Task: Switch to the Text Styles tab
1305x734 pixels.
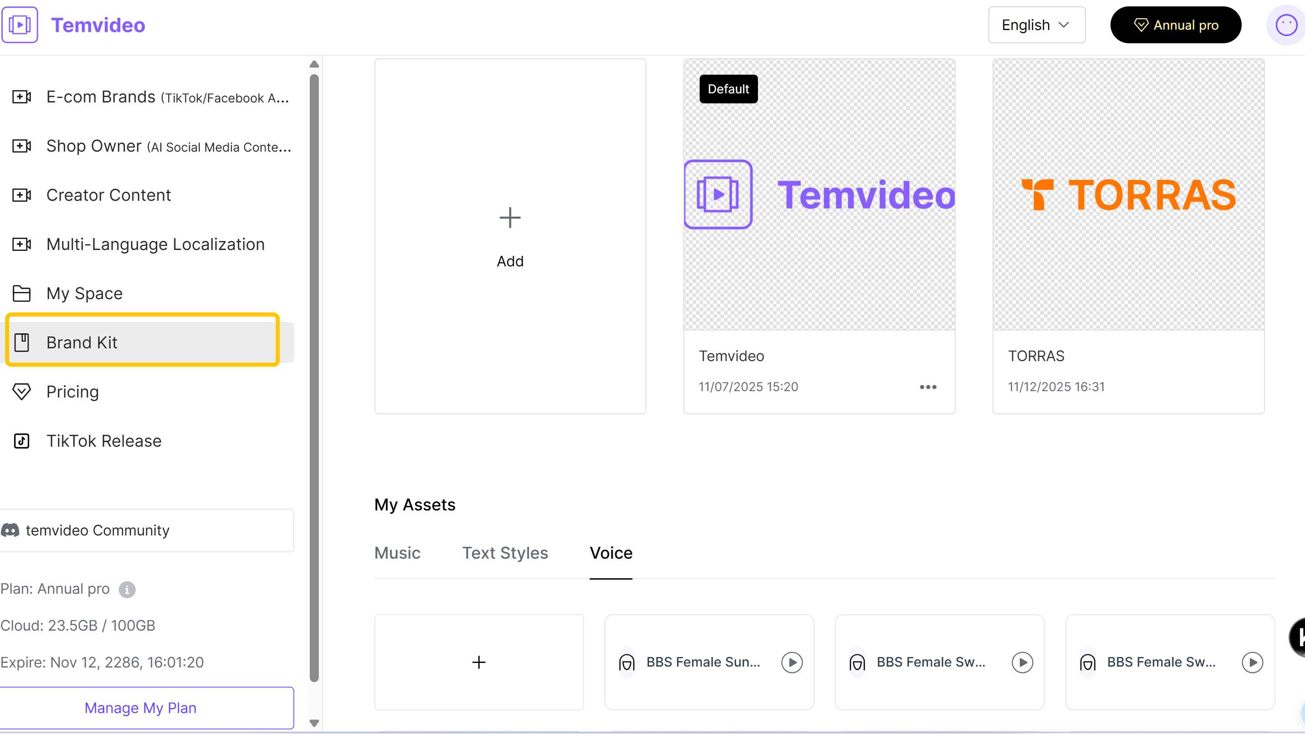Action: coord(505,553)
